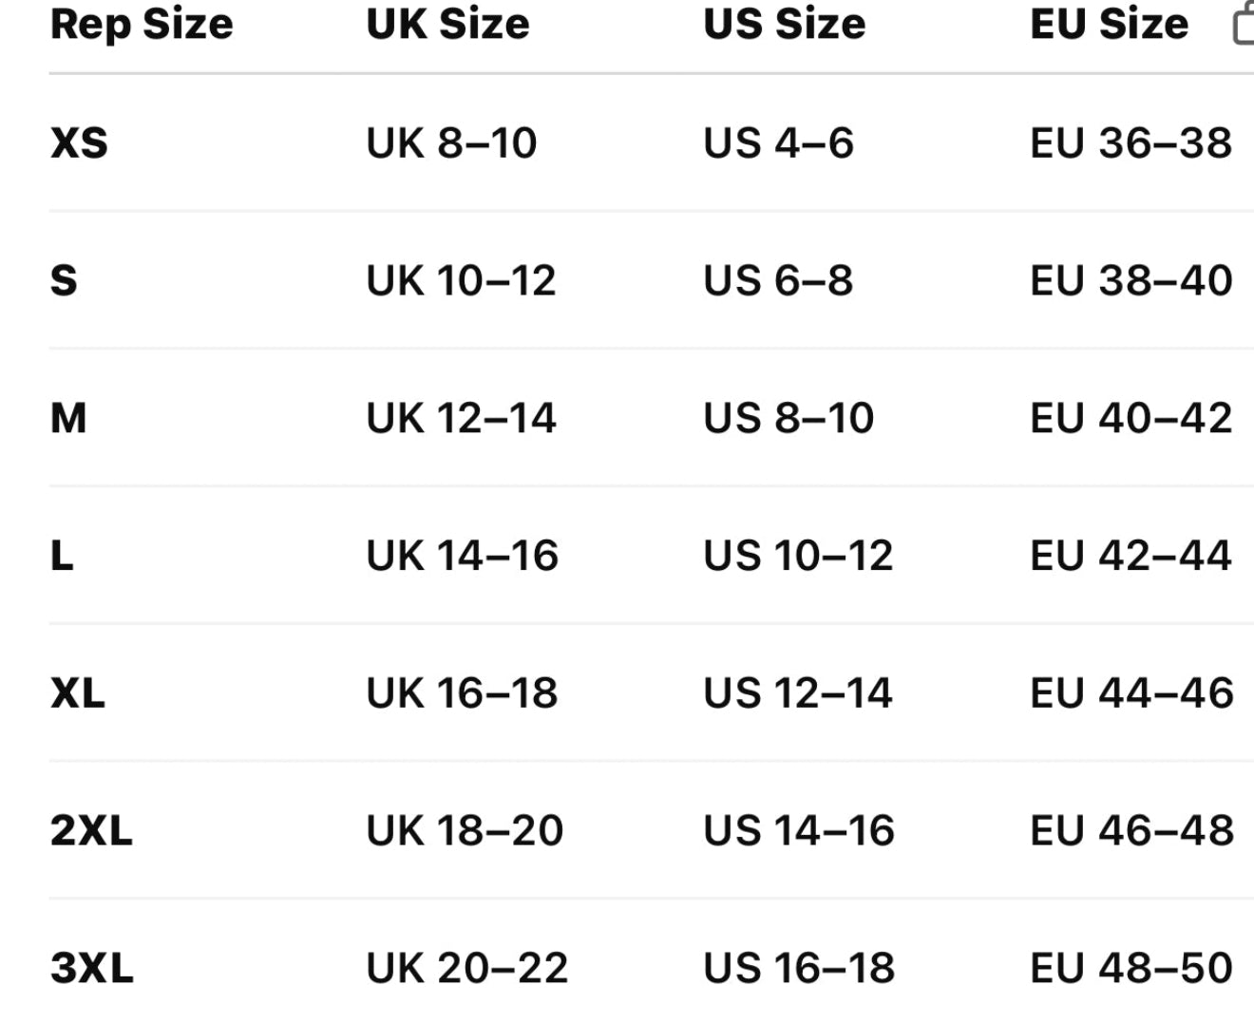Click the XL size row label
Screen dimensions: 1254x1023
[x=78, y=693]
